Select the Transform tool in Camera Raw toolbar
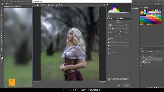 tap(49, 5)
